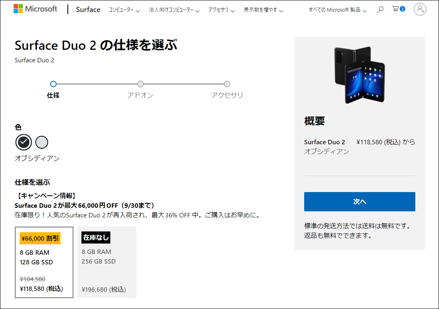The height and width of the screenshot is (309, 439).
Task: Choose the Obsidian black color swatch
Action: point(24,142)
